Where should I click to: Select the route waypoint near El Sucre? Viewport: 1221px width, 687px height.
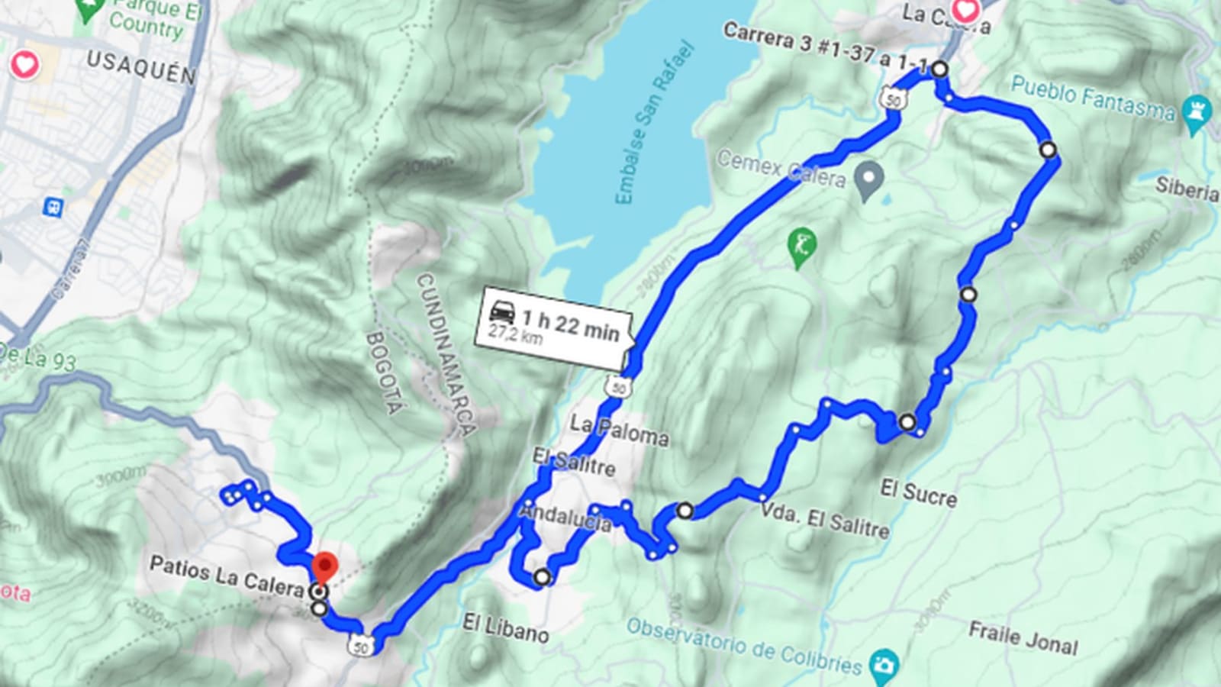[907, 422]
